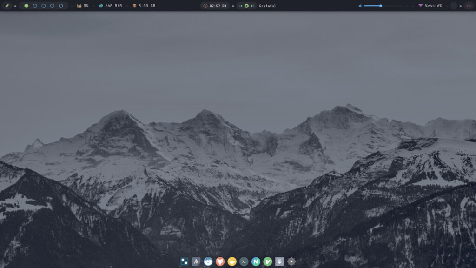Click the song title Grateful
This screenshot has width=476, height=268.
(x=267, y=6)
